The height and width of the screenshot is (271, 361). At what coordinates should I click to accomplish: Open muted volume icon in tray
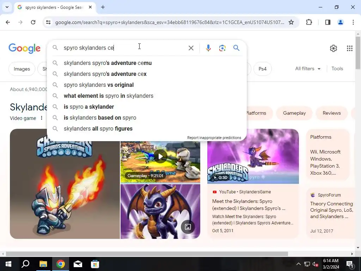315,264
